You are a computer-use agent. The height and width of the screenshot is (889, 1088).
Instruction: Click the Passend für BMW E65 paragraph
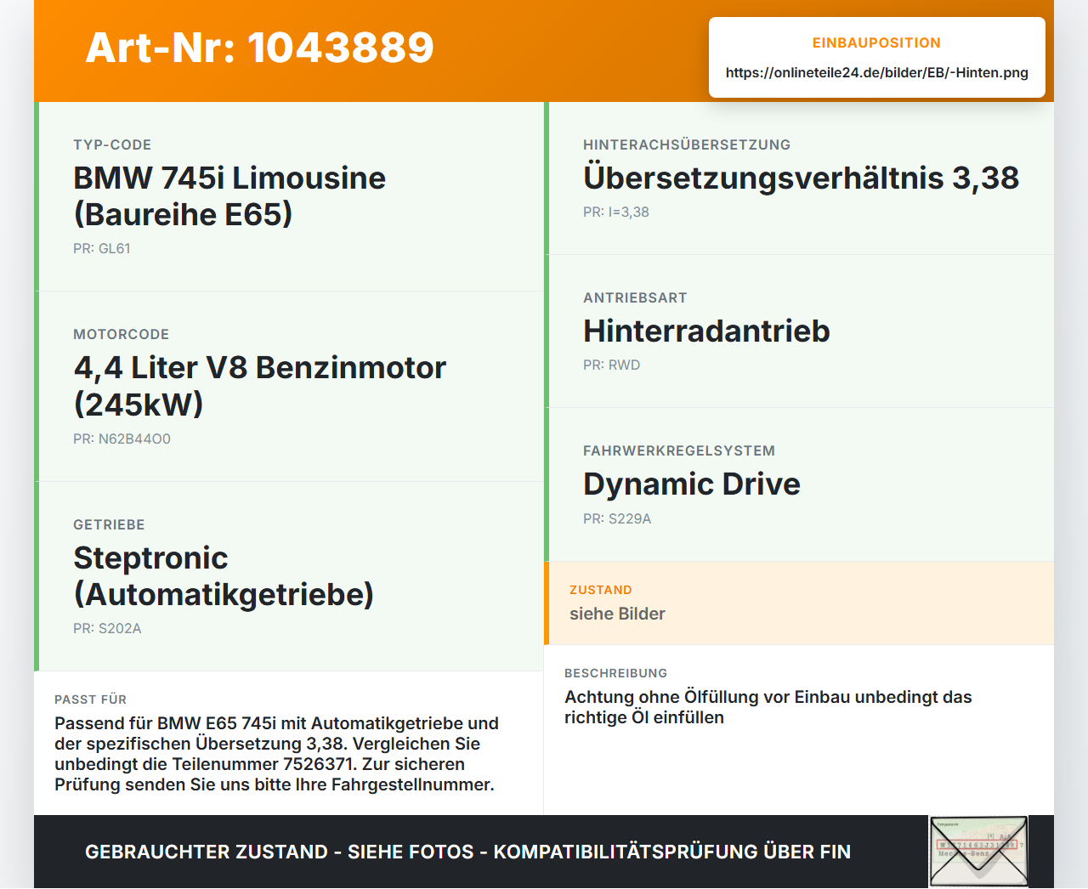tap(276, 754)
